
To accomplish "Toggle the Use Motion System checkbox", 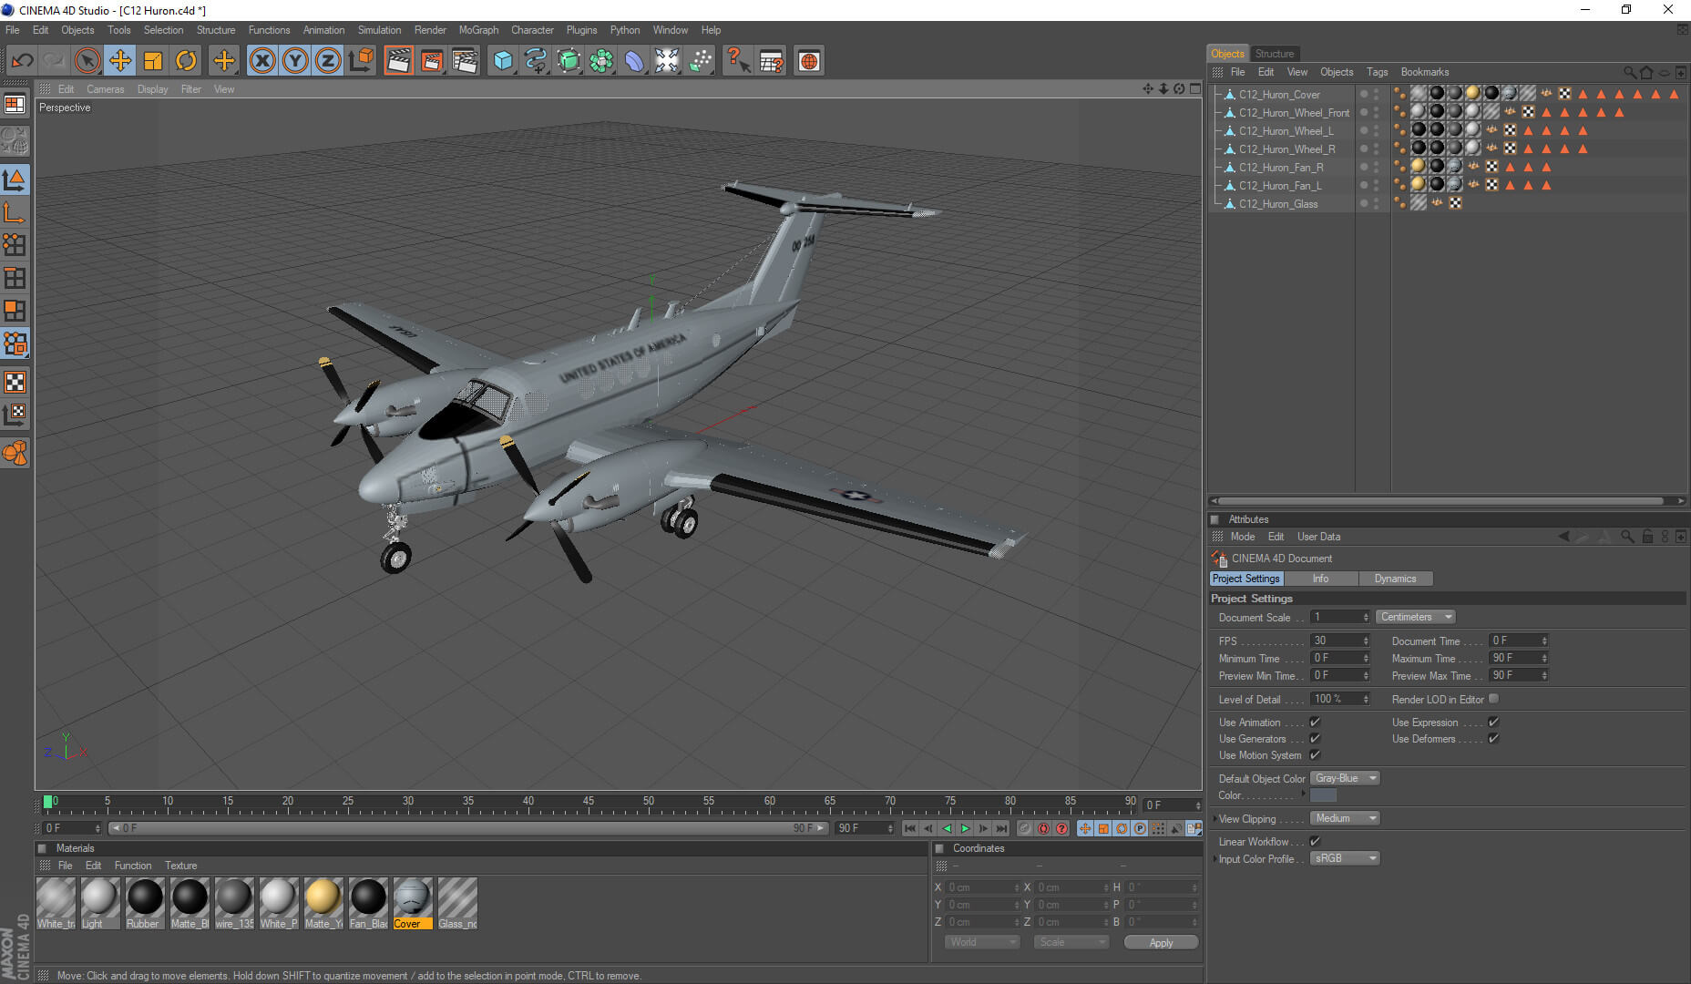I will tap(1315, 754).
